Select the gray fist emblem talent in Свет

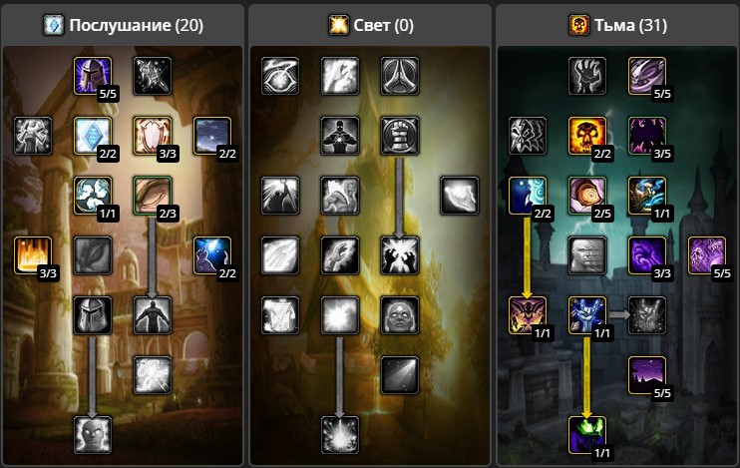(x=400, y=136)
